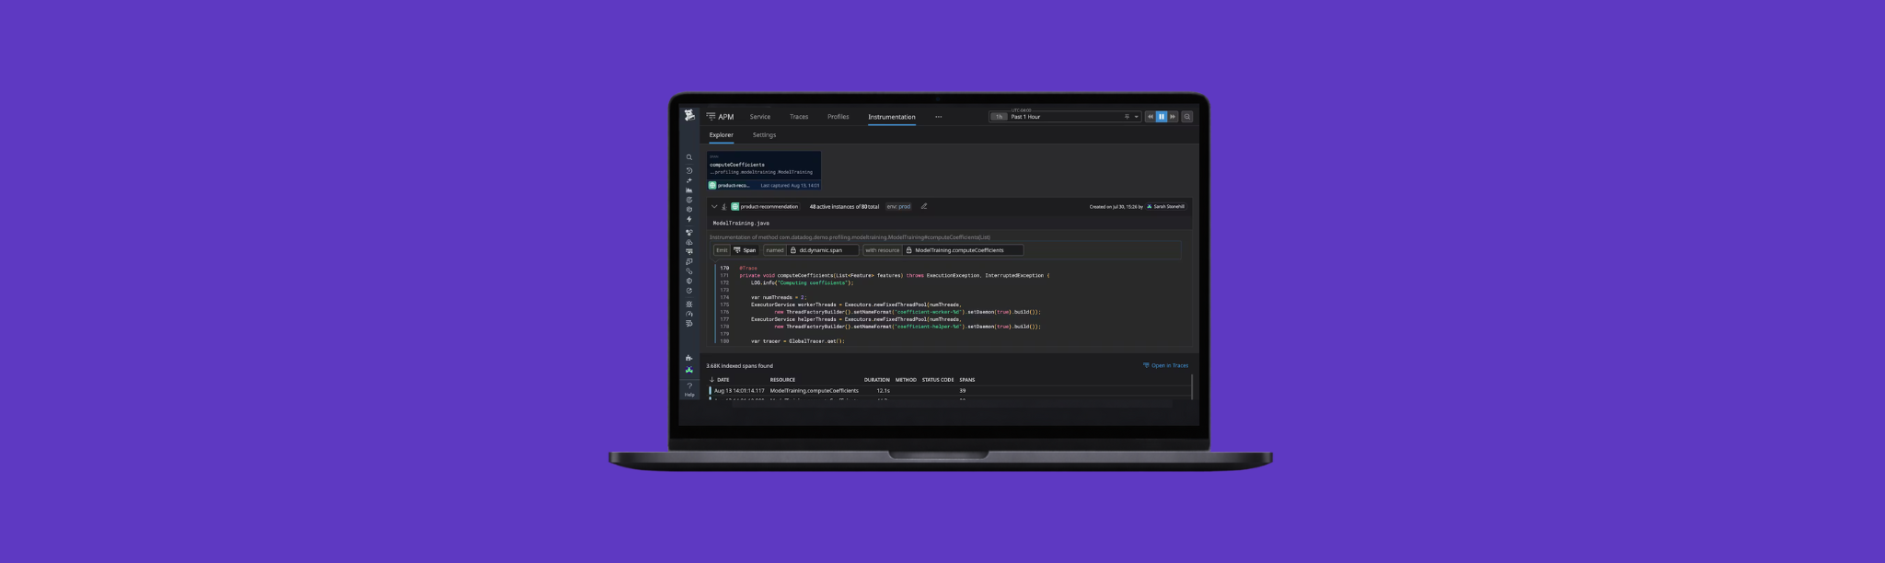Open the sidebar search magnifier icon
The image size is (1885, 563).
pyautogui.click(x=689, y=157)
